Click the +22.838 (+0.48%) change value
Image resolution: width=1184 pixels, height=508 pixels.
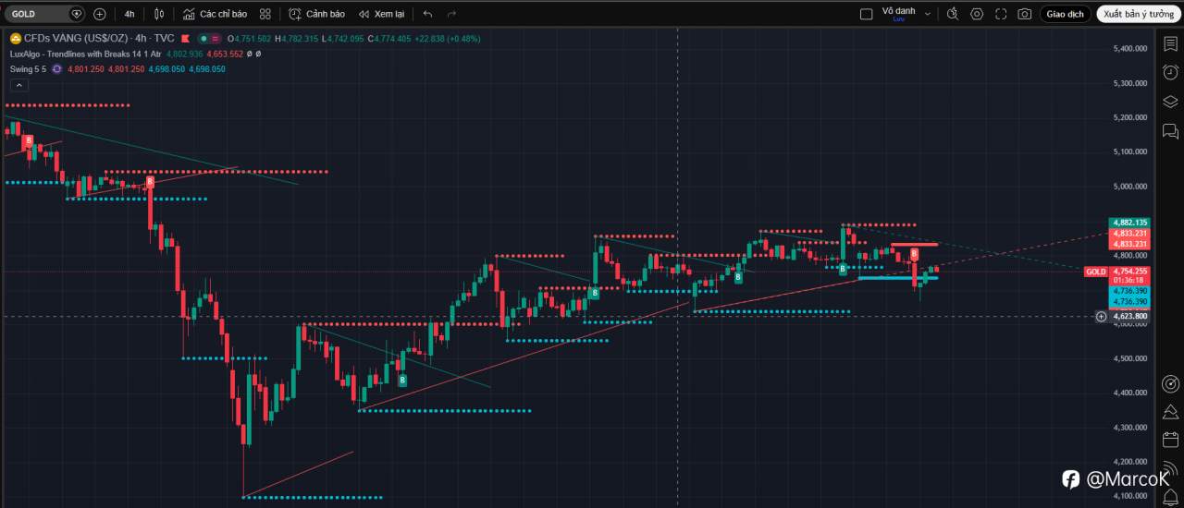point(448,39)
